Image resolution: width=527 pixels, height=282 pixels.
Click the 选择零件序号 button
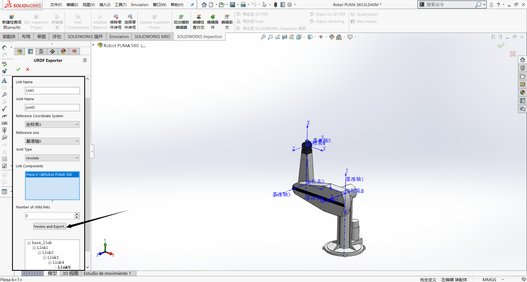(x=130, y=22)
